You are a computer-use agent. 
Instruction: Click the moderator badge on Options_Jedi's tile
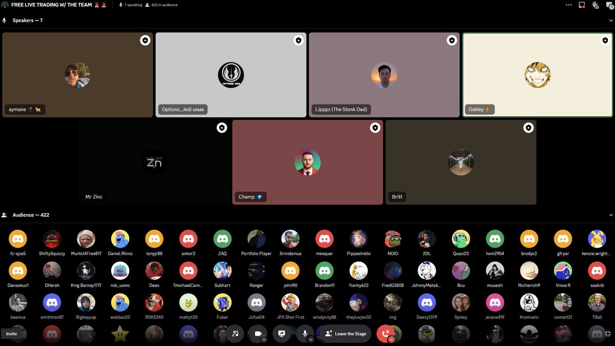[x=298, y=40]
